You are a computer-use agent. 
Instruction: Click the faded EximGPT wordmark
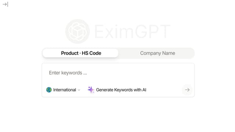pos(132,32)
